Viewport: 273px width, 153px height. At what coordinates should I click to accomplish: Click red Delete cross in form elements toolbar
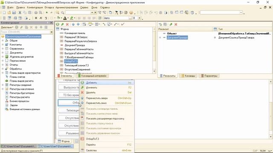click(67, 24)
